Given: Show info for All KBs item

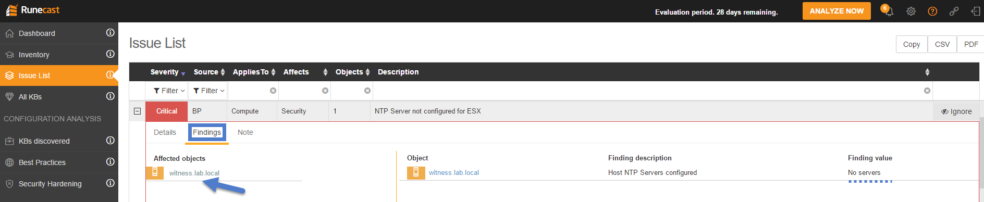Looking at the screenshot, I should [x=110, y=96].
